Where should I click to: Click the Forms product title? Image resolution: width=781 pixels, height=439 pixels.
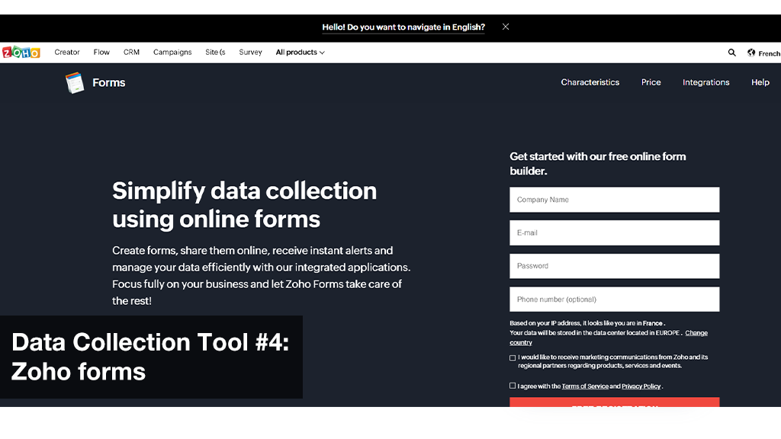tap(108, 82)
